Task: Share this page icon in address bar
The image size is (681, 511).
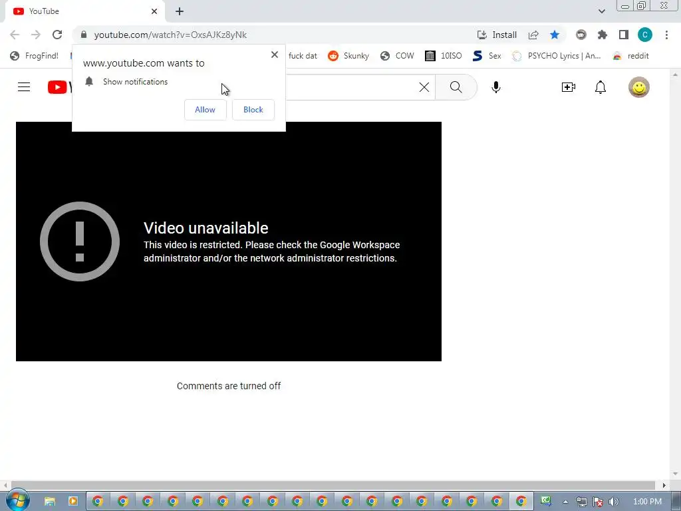Action: click(x=533, y=35)
